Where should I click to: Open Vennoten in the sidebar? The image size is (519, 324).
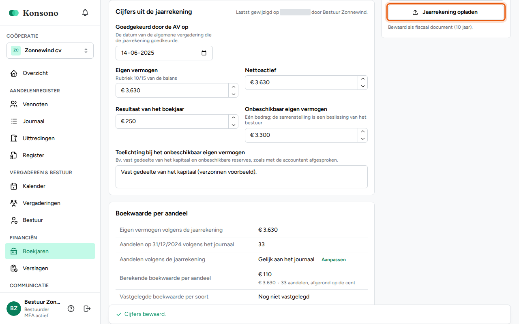point(50,104)
